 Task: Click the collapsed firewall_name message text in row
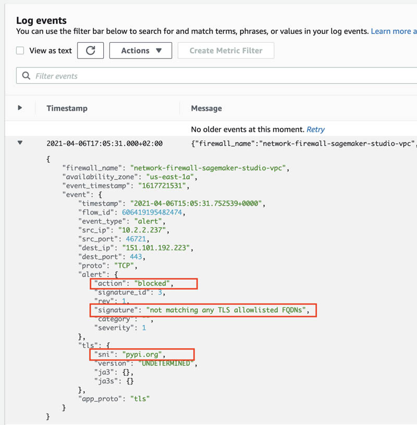click(304, 143)
